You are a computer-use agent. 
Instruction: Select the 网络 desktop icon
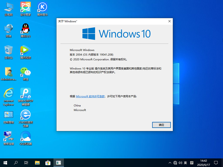[9, 31]
